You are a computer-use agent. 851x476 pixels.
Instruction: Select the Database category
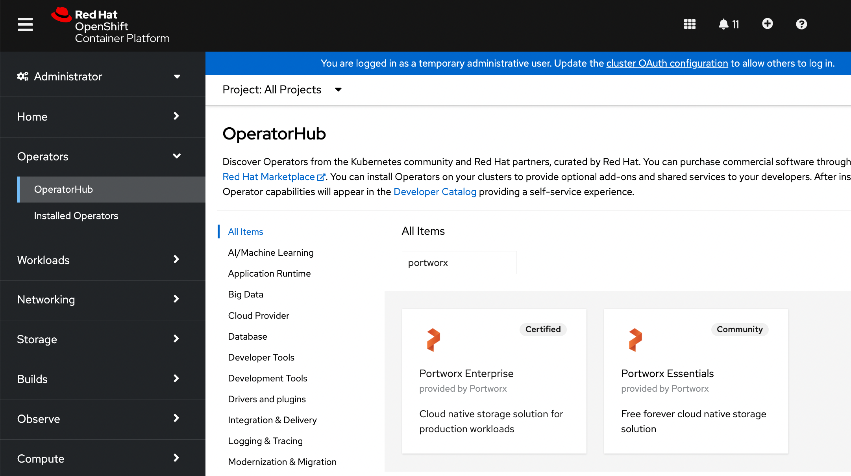pyautogui.click(x=247, y=336)
